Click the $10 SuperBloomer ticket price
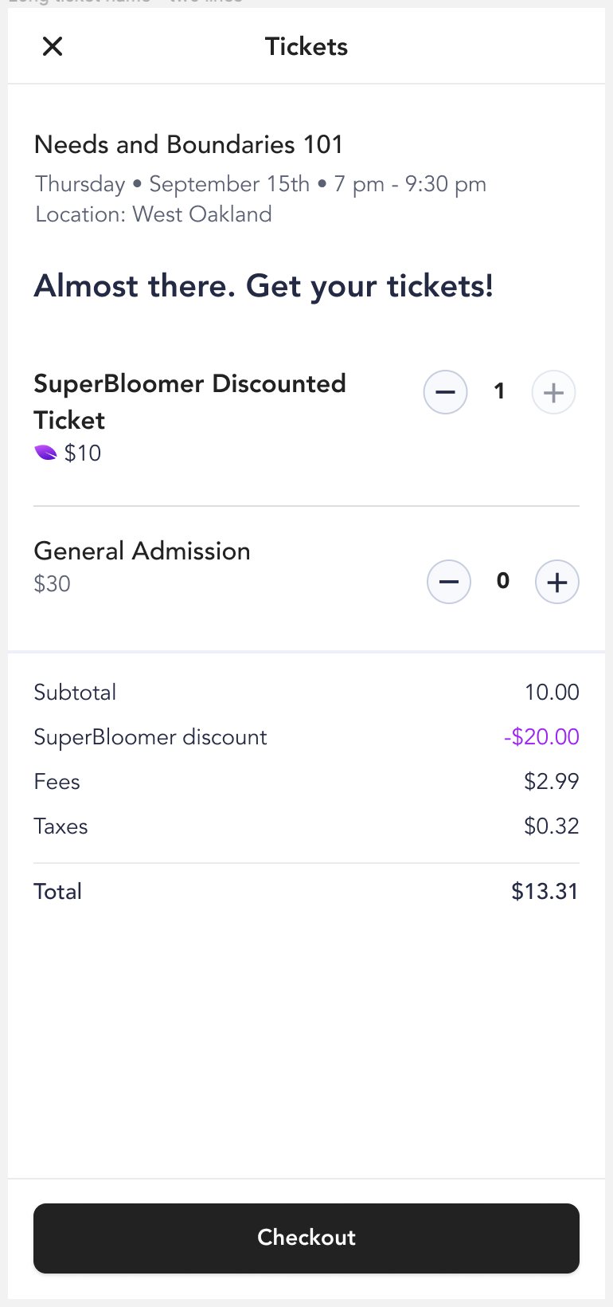Image resolution: width=613 pixels, height=1307 pixels. [83, 453]
